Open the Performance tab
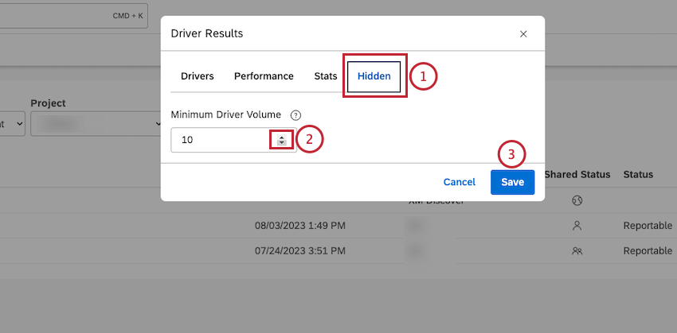Image resolution: width=677 pixels, height=333 pixels. (x=264, y=76)
